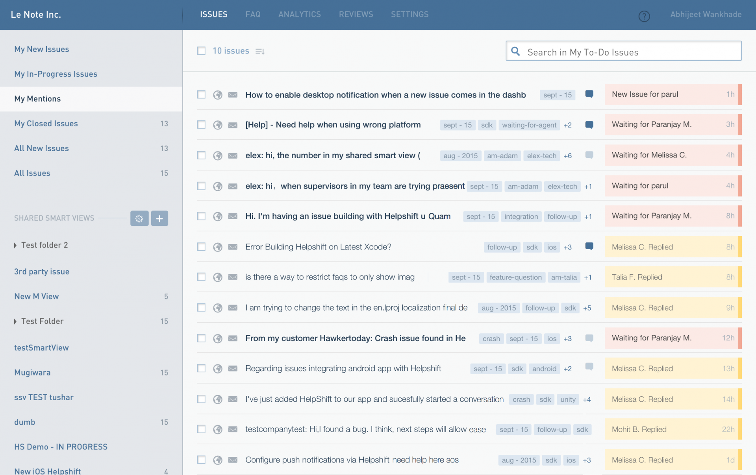The width and height of the screenshot is (756, 475).
Task: Click the envelope icon on the wrong platform issue
Action: (x=233, y=125)
